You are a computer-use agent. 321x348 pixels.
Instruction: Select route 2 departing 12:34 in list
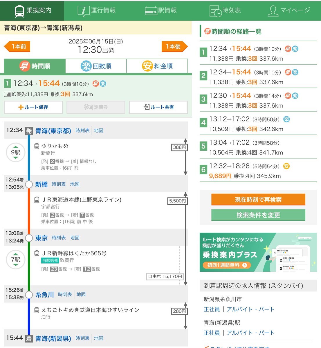(258, 77)
